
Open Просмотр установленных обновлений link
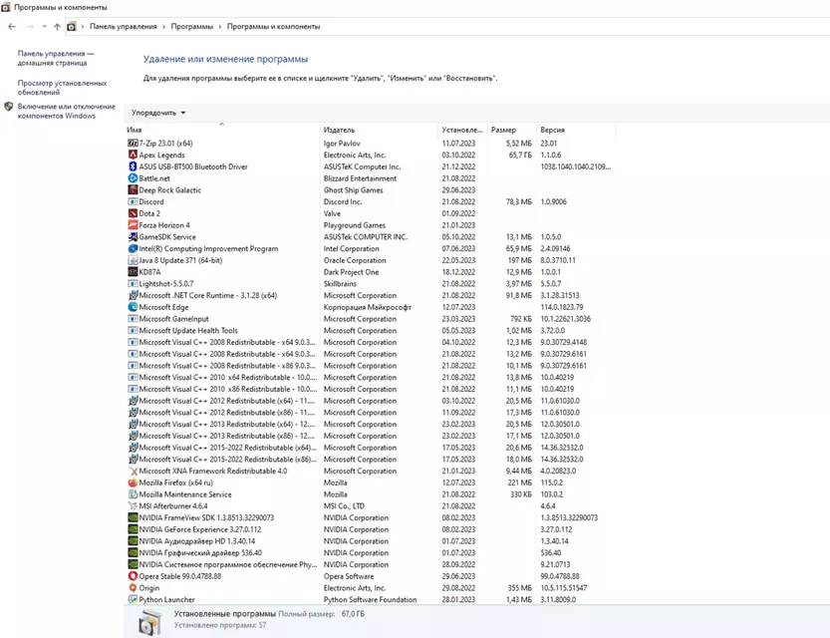pos(62,88)
